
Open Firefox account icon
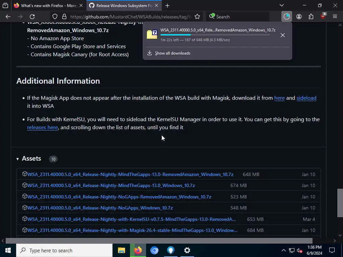pos(299,17)
